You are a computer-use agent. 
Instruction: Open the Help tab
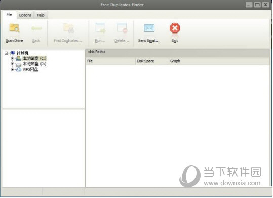pyautogui.click(x=41, y=15)
